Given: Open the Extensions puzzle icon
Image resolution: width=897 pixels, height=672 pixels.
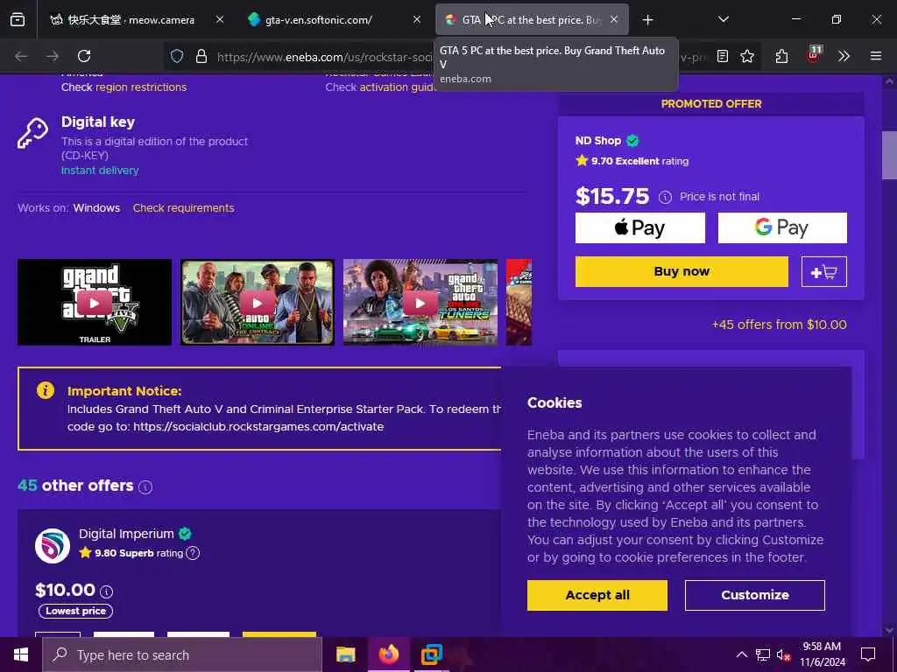Looking at the screenshot, I should tap(781, 56).
